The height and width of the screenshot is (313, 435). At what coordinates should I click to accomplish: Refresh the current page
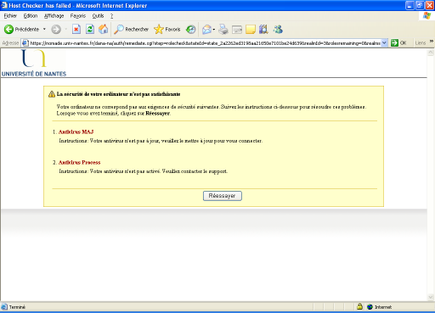[90, 29]
